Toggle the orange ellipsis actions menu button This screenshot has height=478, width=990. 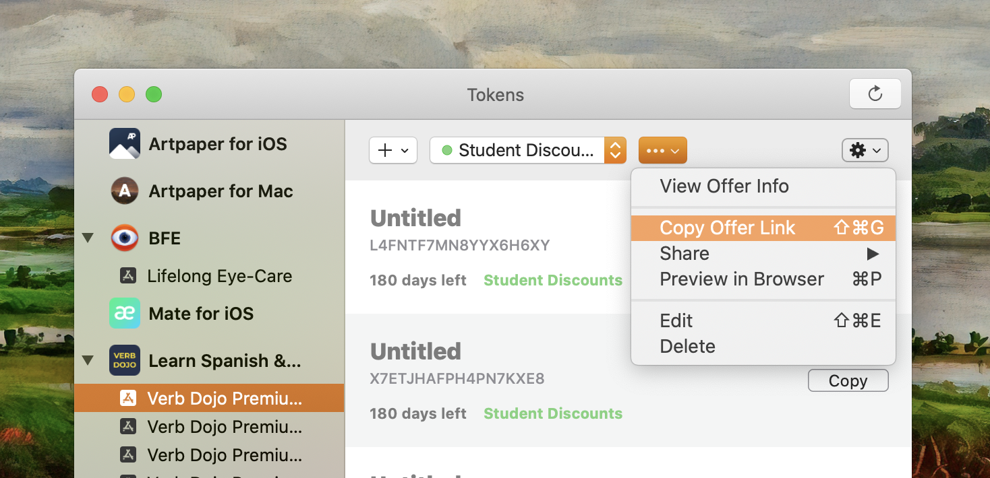point(663,150)
